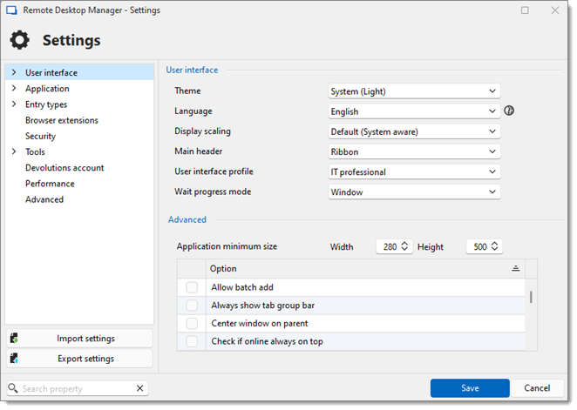Click the Center window on parent text

260,323
